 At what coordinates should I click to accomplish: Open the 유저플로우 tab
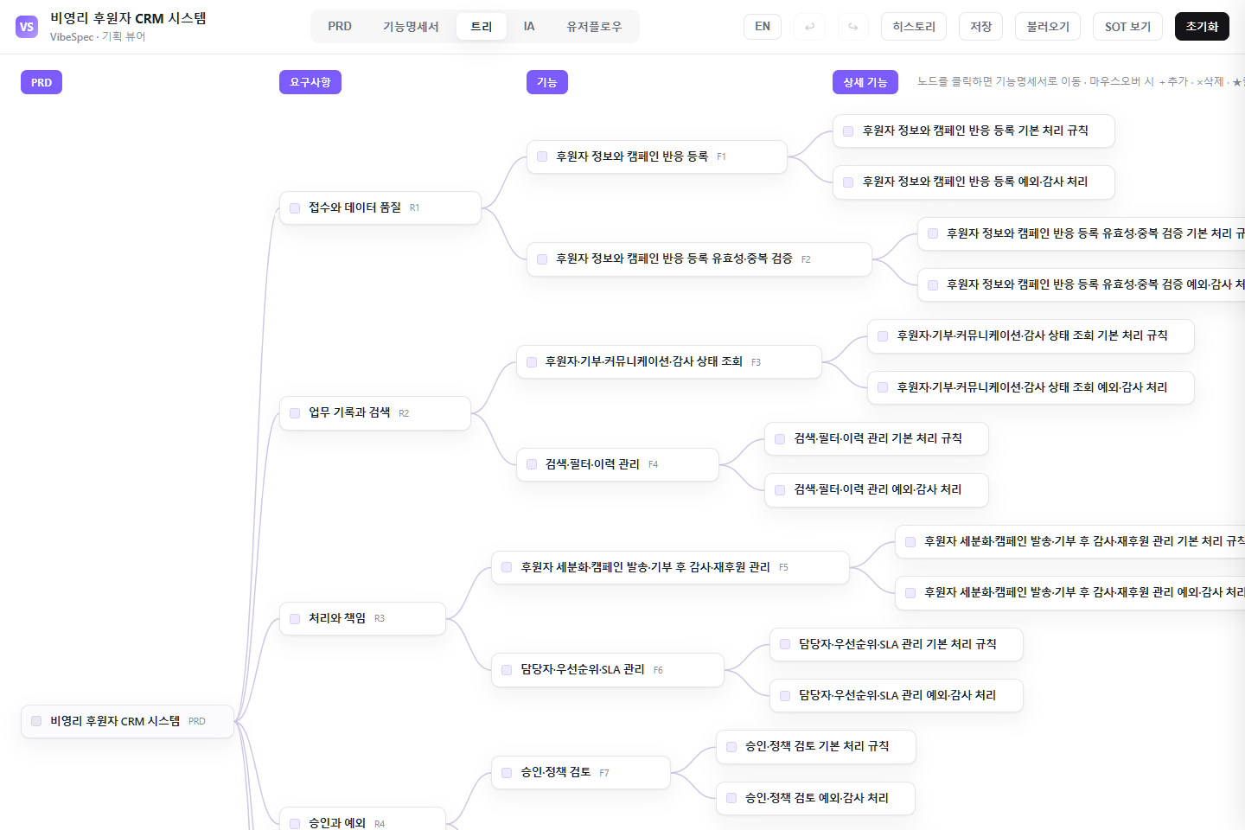[x=594, y=27]
